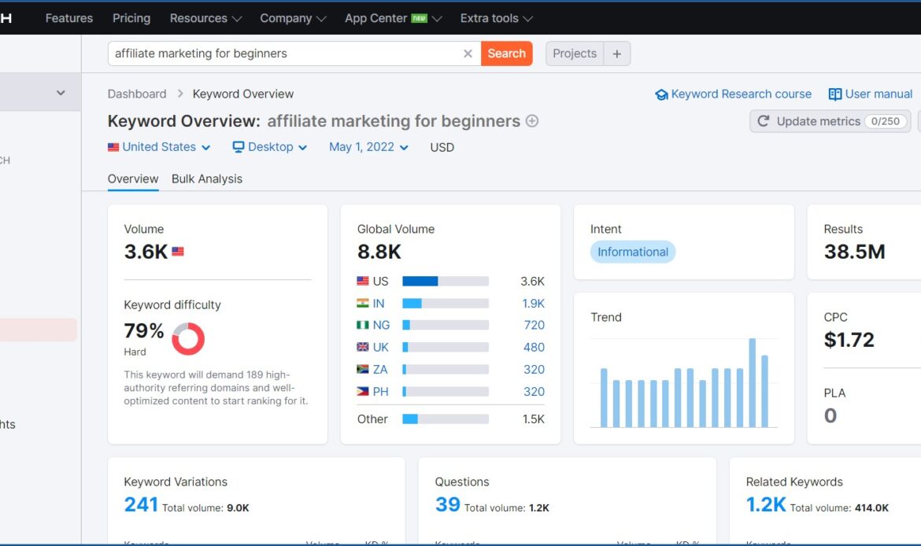The image size is (921, 546).
Task: Add a new project with plus icon
Action: 616,53
